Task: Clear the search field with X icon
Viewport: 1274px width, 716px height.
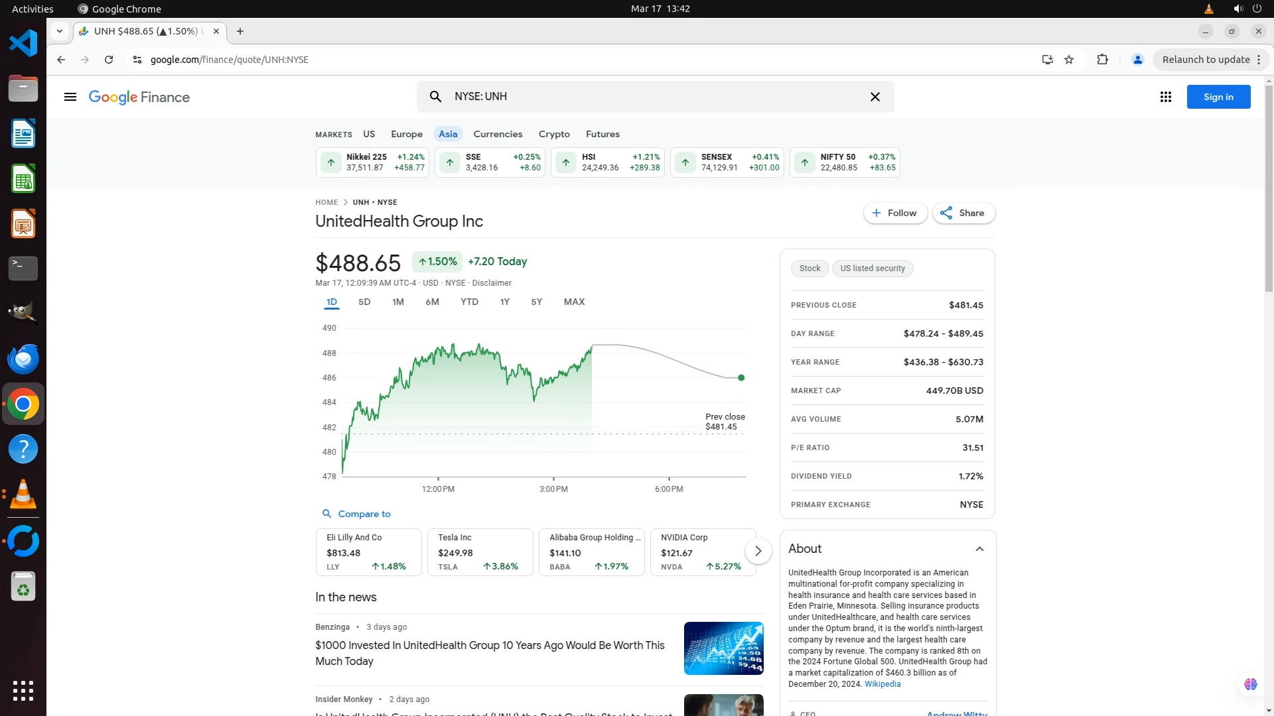Action: [875, 97]
